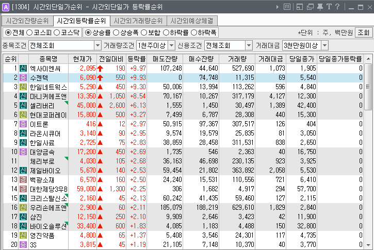Click the 신 badge next to 한일네트웍스

click(23, 87)
